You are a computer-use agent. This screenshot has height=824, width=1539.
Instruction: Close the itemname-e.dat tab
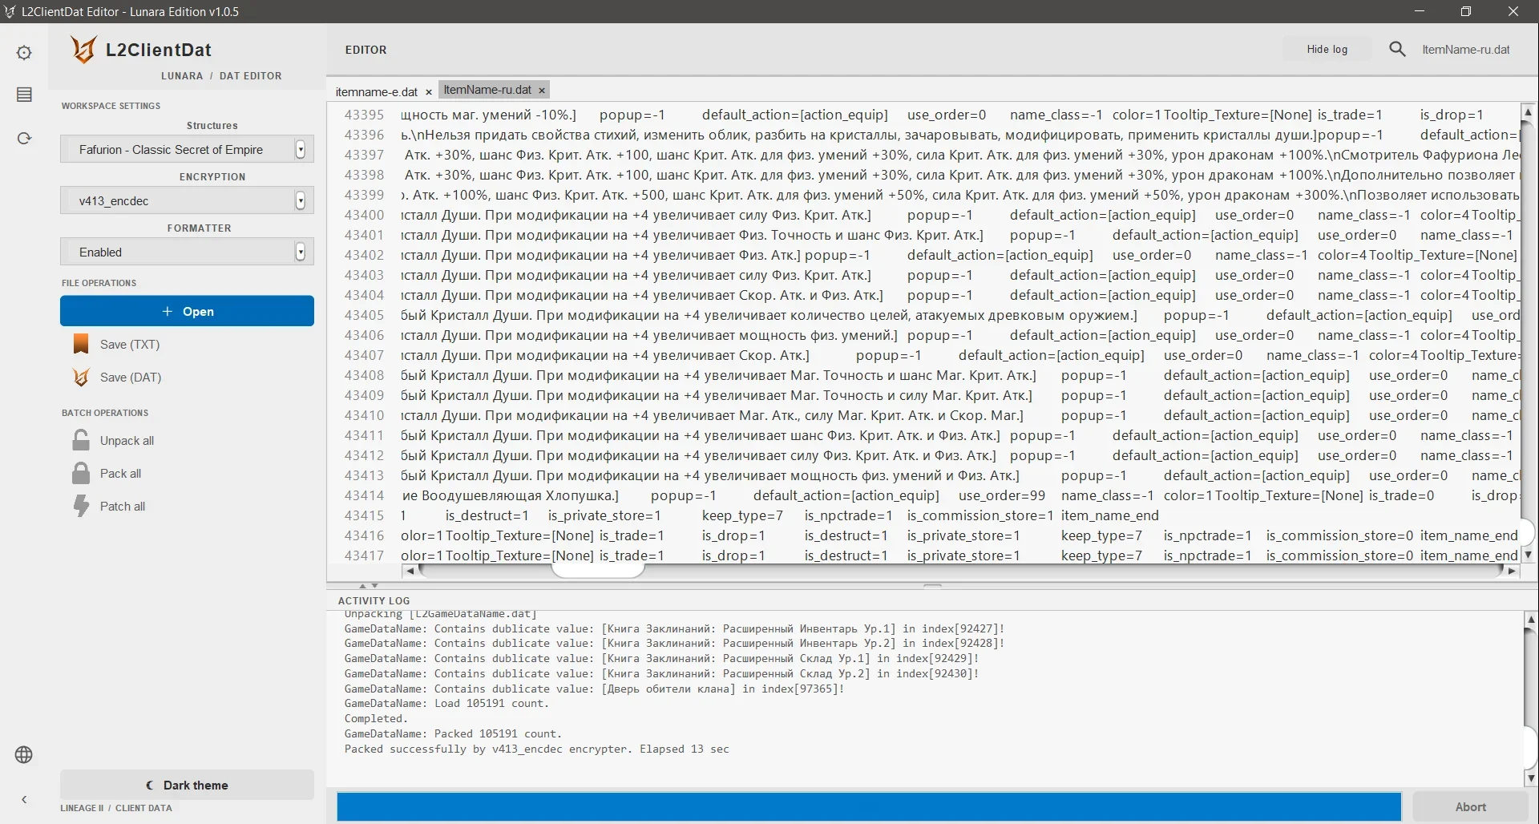click(x=429, y=92)
